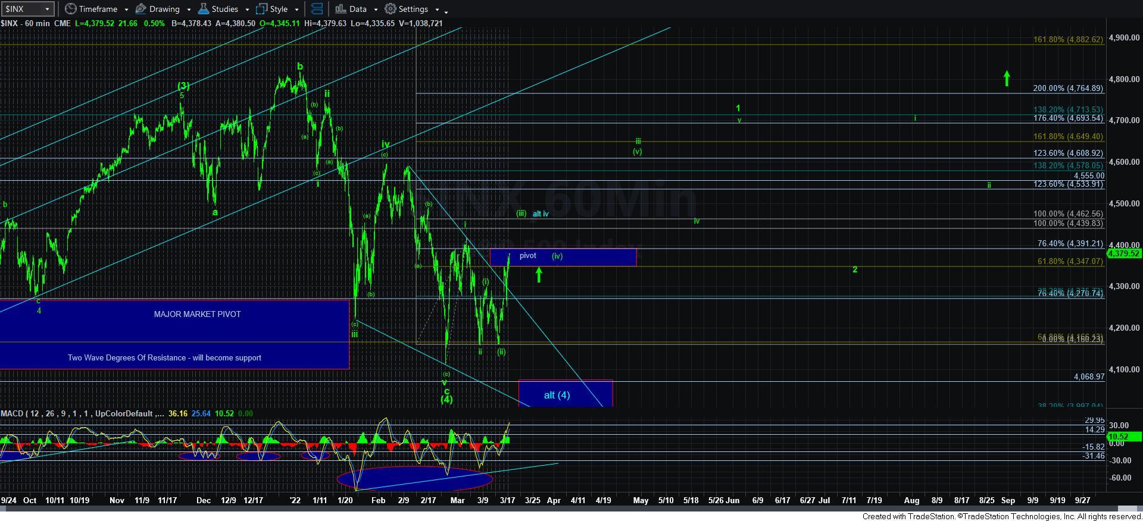Click the Style overlapping-squares icon
The width and height of the screenshot is (1143, 521).
tap(261, 9)
